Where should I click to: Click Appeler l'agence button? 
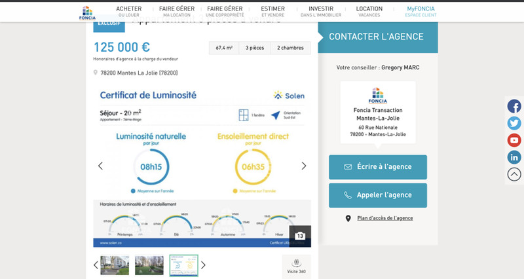coord(378,195)
